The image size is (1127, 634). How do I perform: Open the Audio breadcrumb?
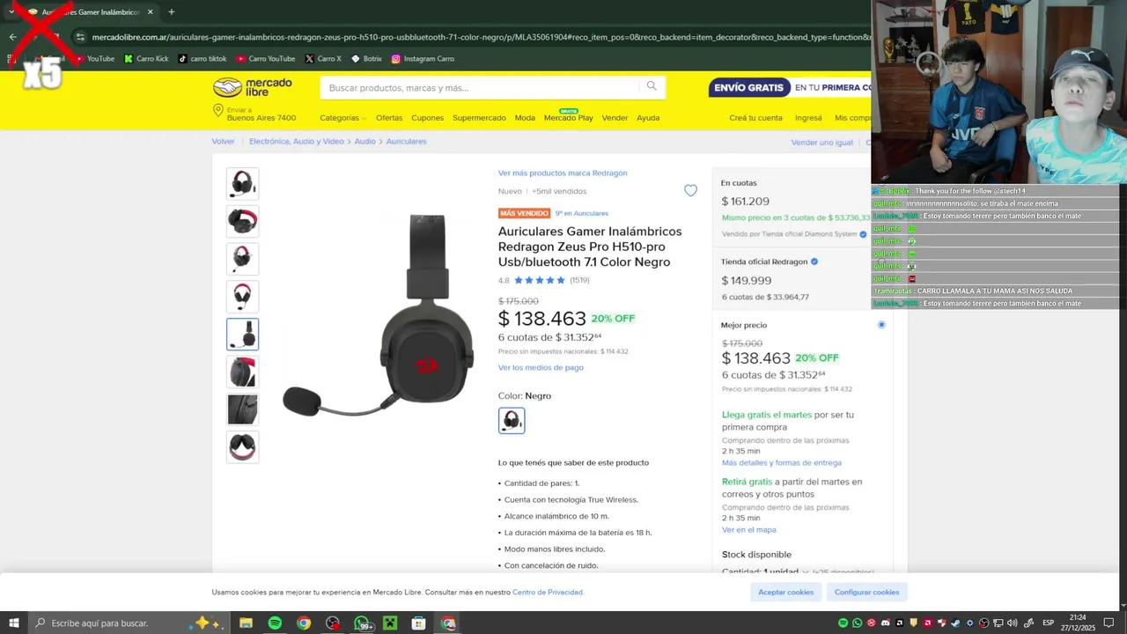(x=365, y=142)
